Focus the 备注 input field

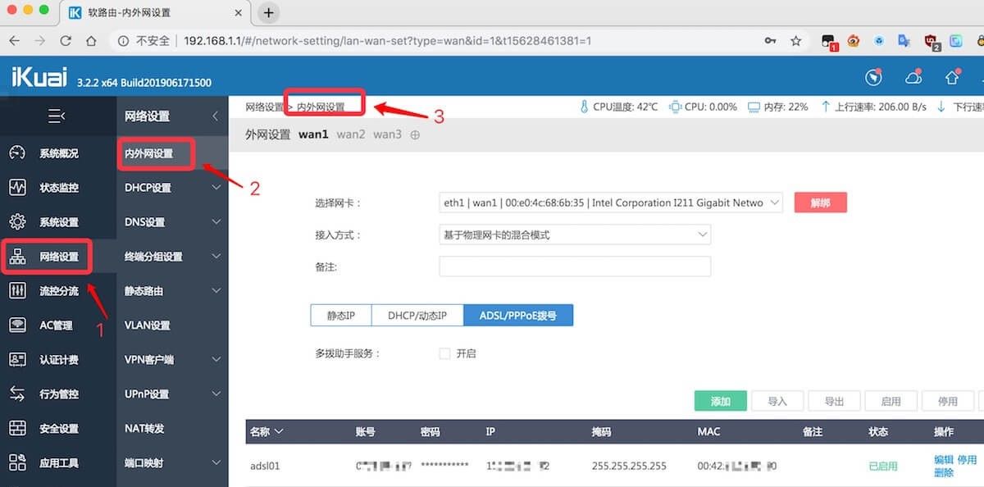point(575,266)
